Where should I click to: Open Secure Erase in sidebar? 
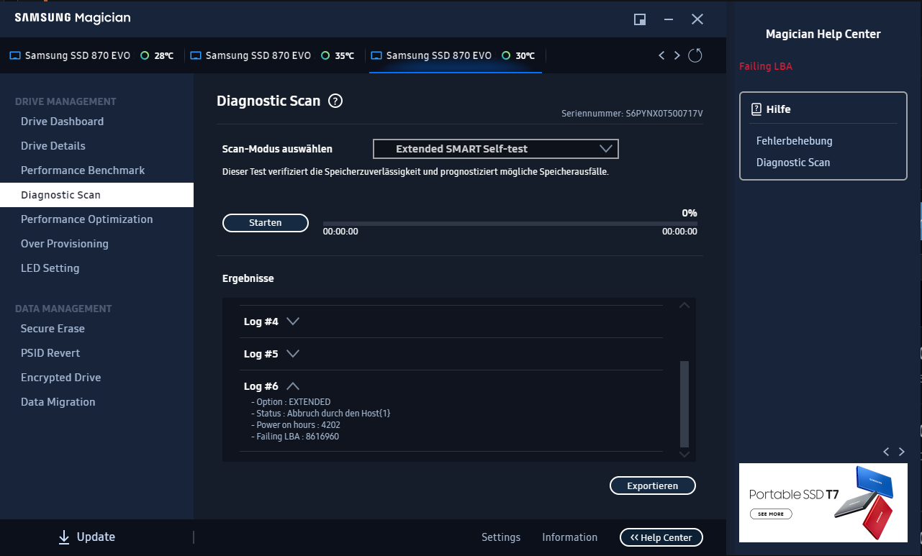click(x=53, y=329)
